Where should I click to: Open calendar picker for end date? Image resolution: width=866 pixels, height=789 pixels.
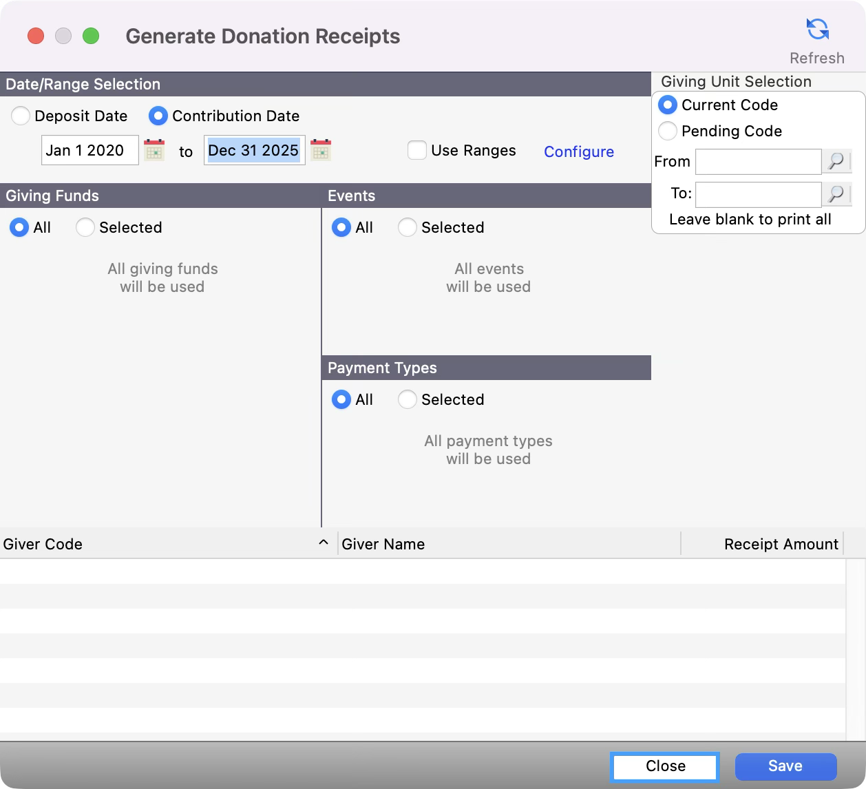coord(321,150)
